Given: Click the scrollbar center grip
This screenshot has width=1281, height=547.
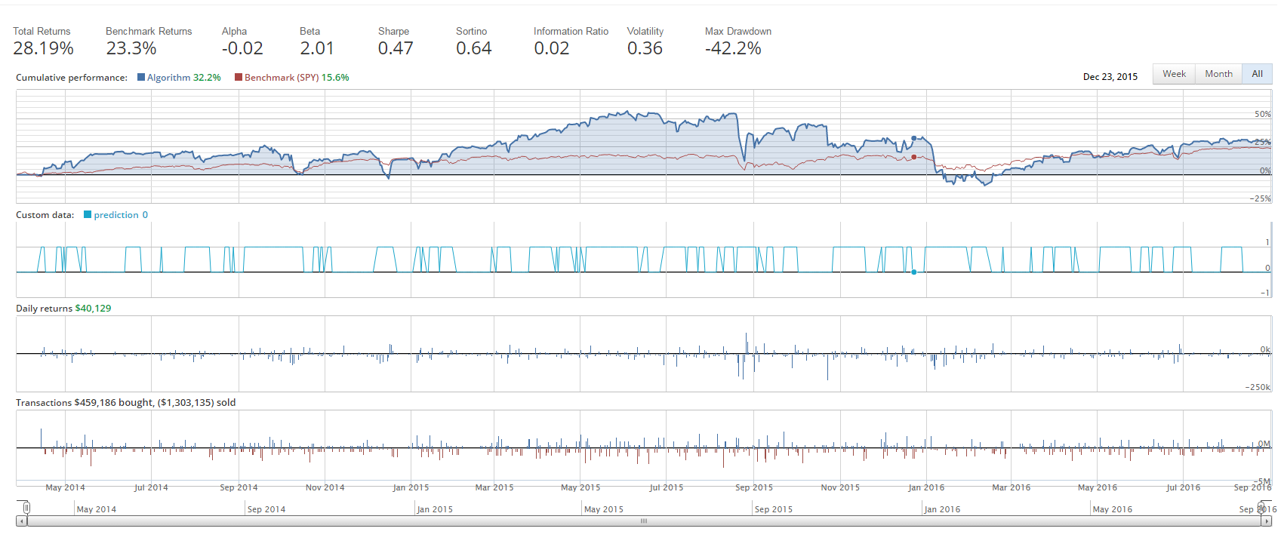Looking at the screenshot, I should [x=644, y=521].
